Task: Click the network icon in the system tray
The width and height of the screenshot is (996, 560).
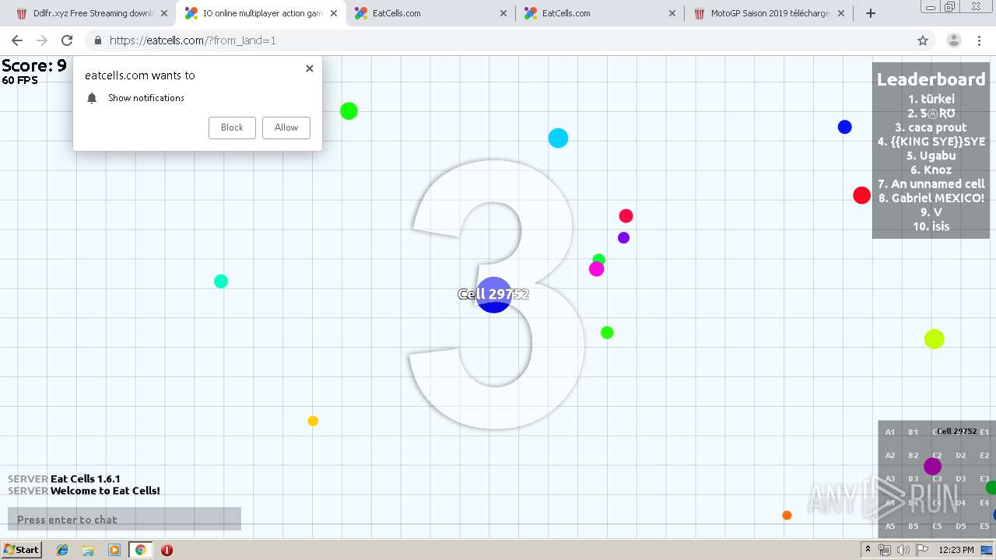Action: coord(885,550)
